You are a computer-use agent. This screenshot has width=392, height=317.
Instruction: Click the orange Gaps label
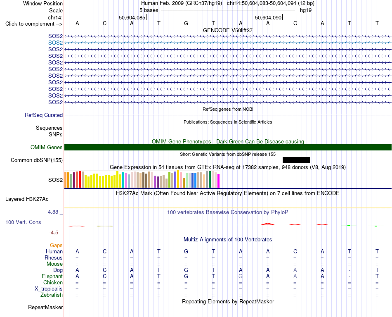point(56,245)
